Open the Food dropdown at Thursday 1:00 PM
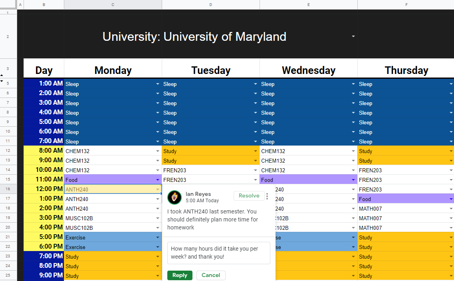 (451, 199)
